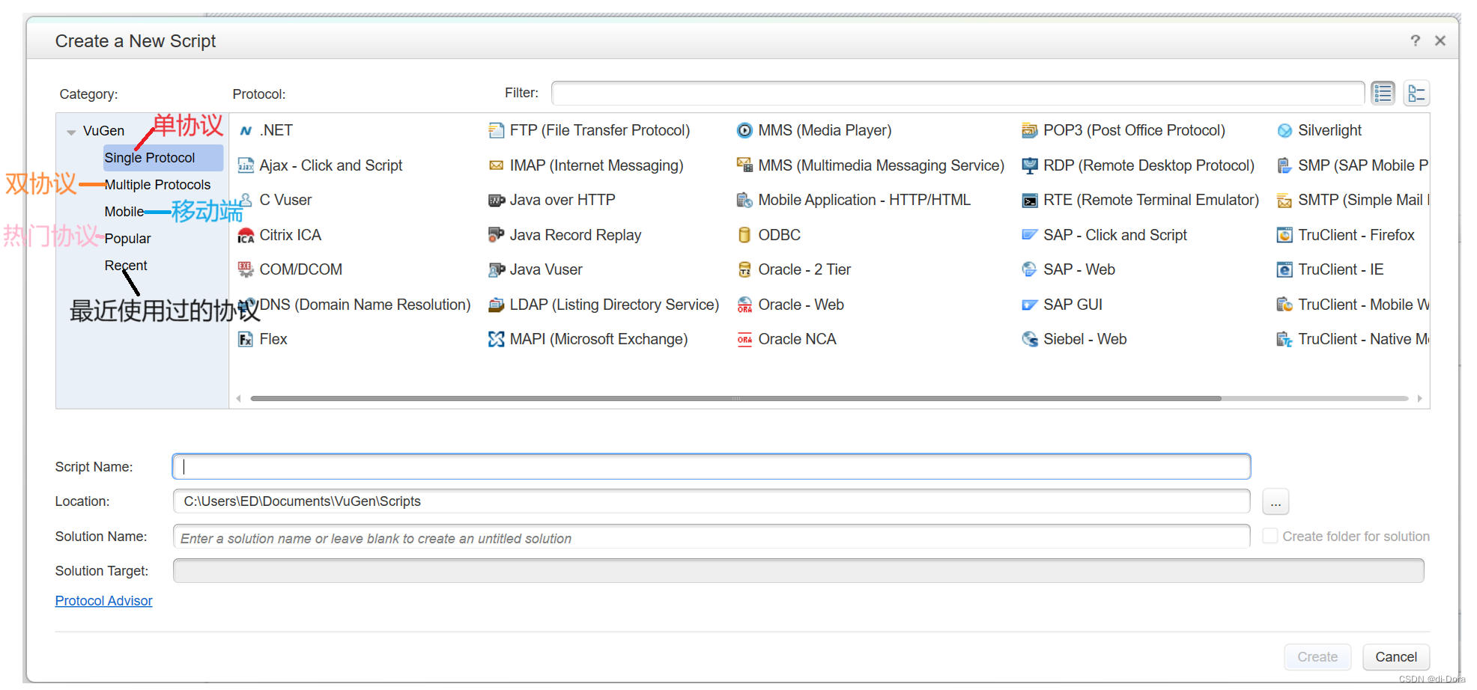Choose RDP (Remote Desktop Protocol) icon
The image size is (1477, 690).
click(x=1030, y=165)
